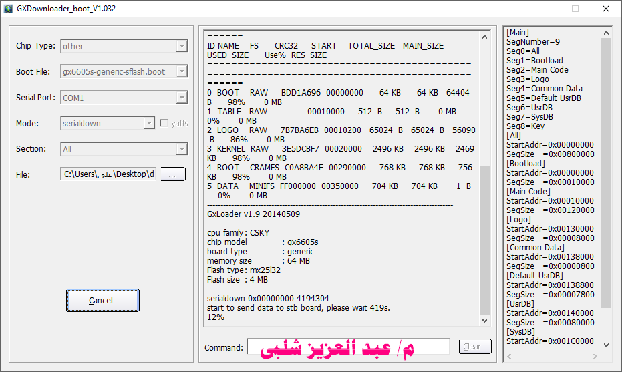
Task: Click the GXDownloader app icon in title bar
Action: 8,9
